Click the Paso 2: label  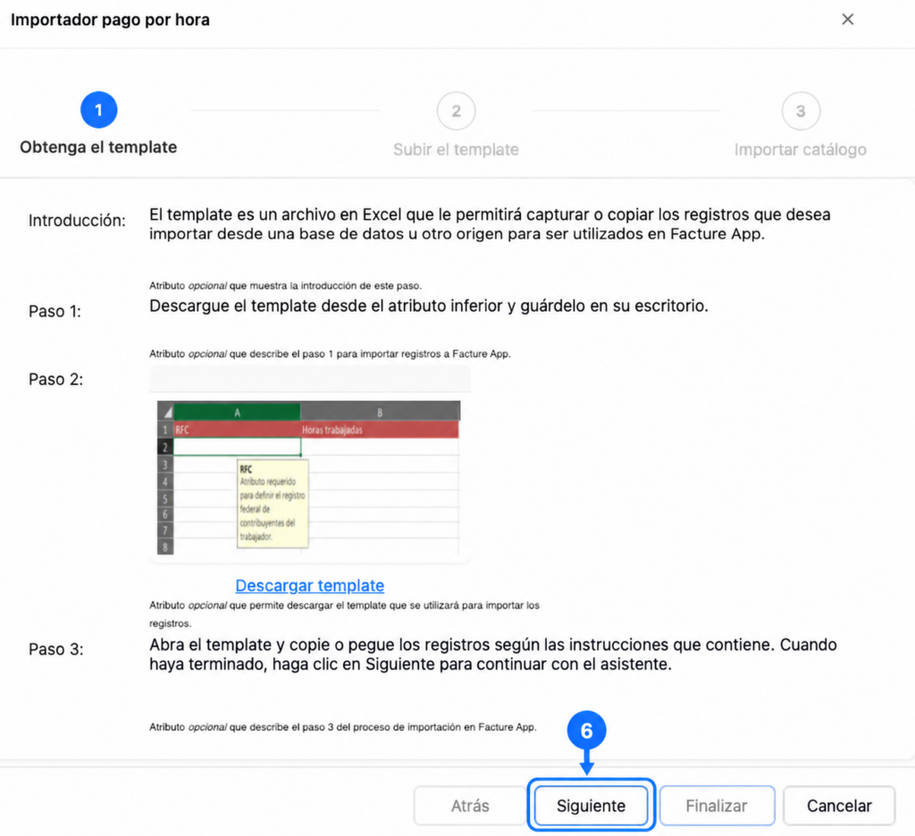56,380
